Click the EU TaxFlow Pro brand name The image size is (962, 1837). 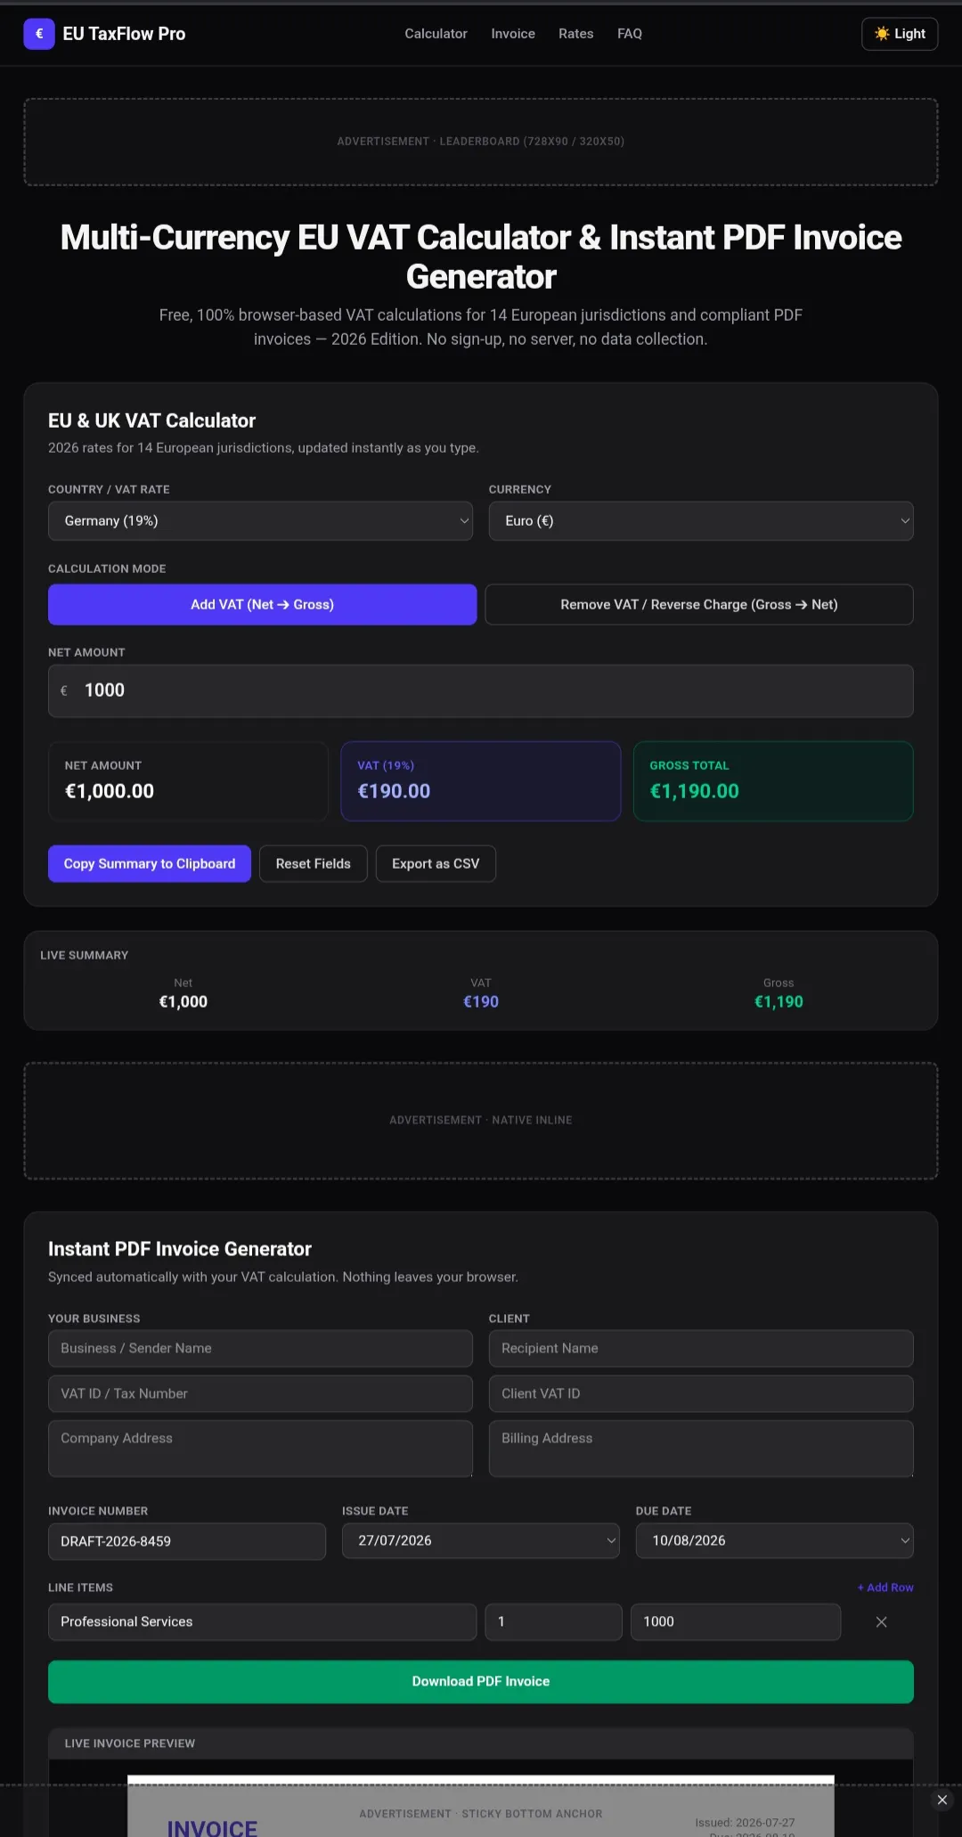[124, 34]
